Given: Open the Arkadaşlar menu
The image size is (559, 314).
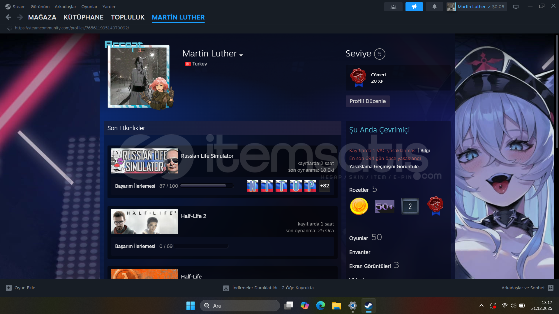Looking at the screenshot, I should (66, 7).
